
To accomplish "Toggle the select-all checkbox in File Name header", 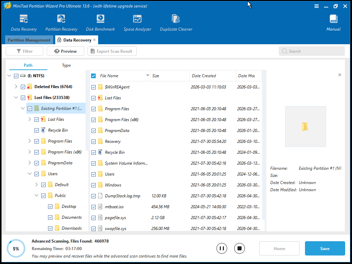I will [93, 76].
